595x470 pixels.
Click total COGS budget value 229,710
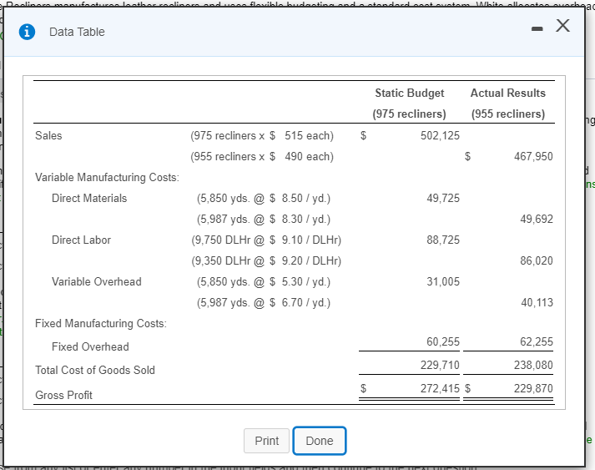pyautogui.click(x=440, y=365)
